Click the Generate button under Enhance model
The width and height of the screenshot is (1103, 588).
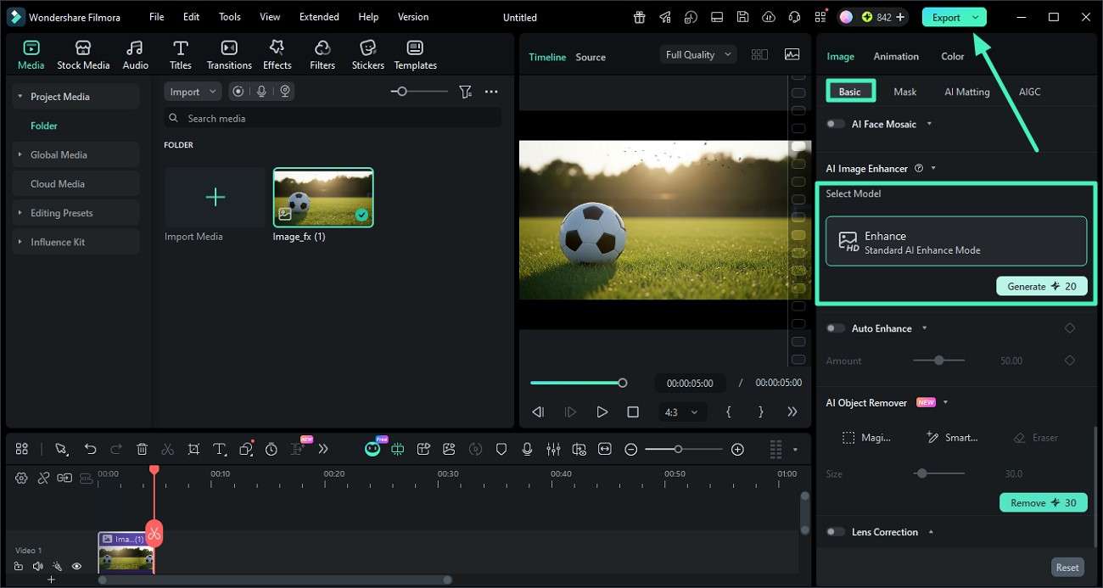click(1041, 286)
